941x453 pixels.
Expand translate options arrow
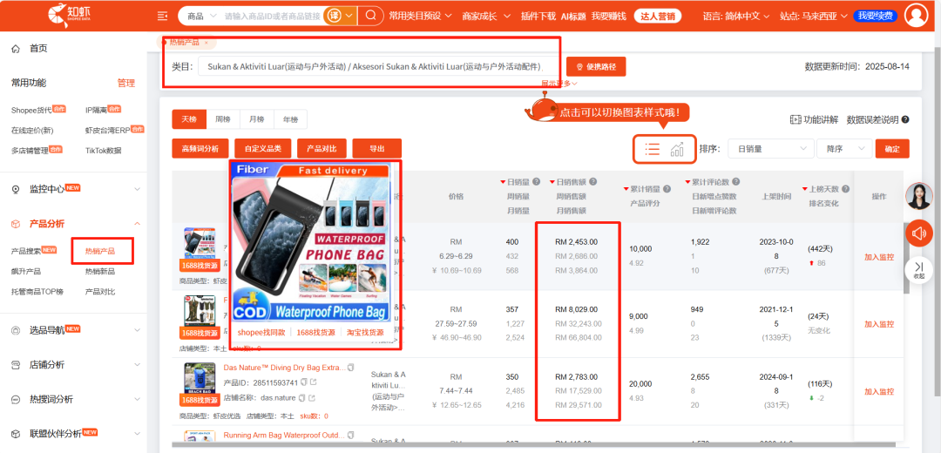click(x=349, y=16)
